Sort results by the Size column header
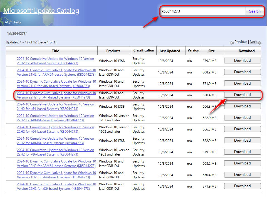Viewport: 267px width, 197px height. click(211, 51)
